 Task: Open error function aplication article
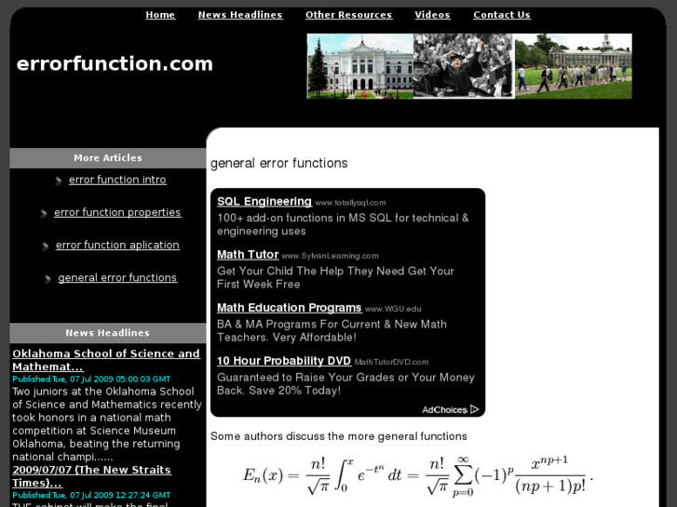coord(117,245)
